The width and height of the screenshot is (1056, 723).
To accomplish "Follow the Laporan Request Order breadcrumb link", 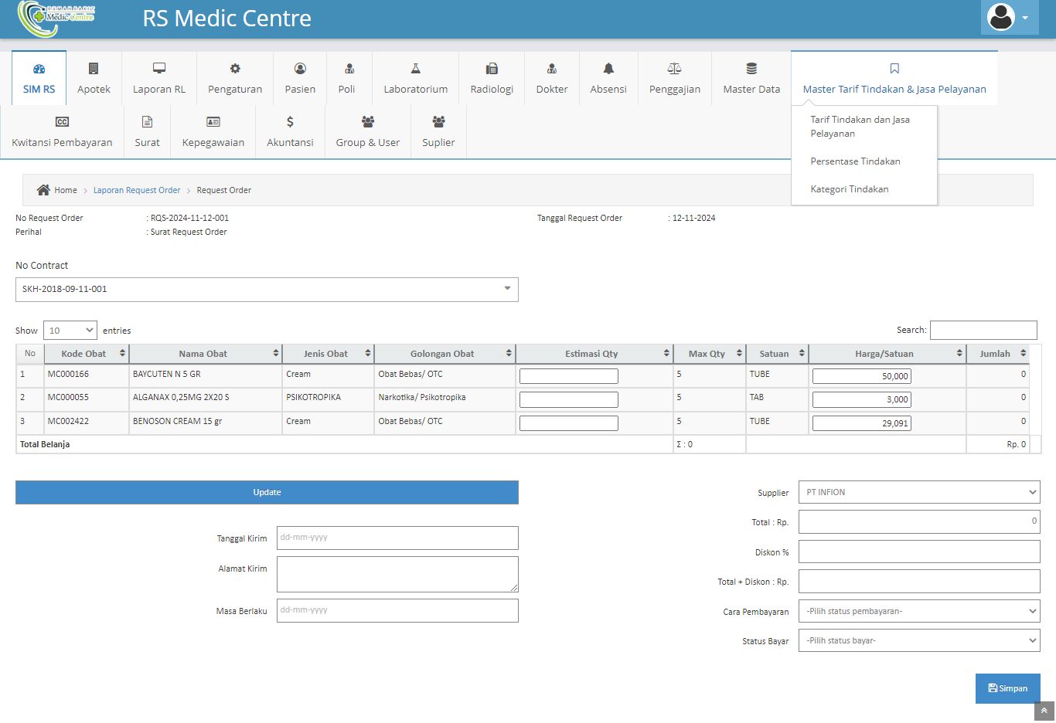I will 137,190.
